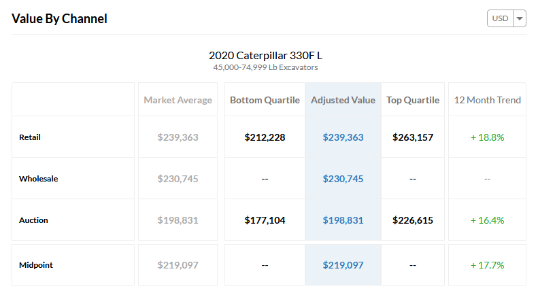
Task: Click Wholesale adjusted value $230,745 in blue
Action: (343, 179)
